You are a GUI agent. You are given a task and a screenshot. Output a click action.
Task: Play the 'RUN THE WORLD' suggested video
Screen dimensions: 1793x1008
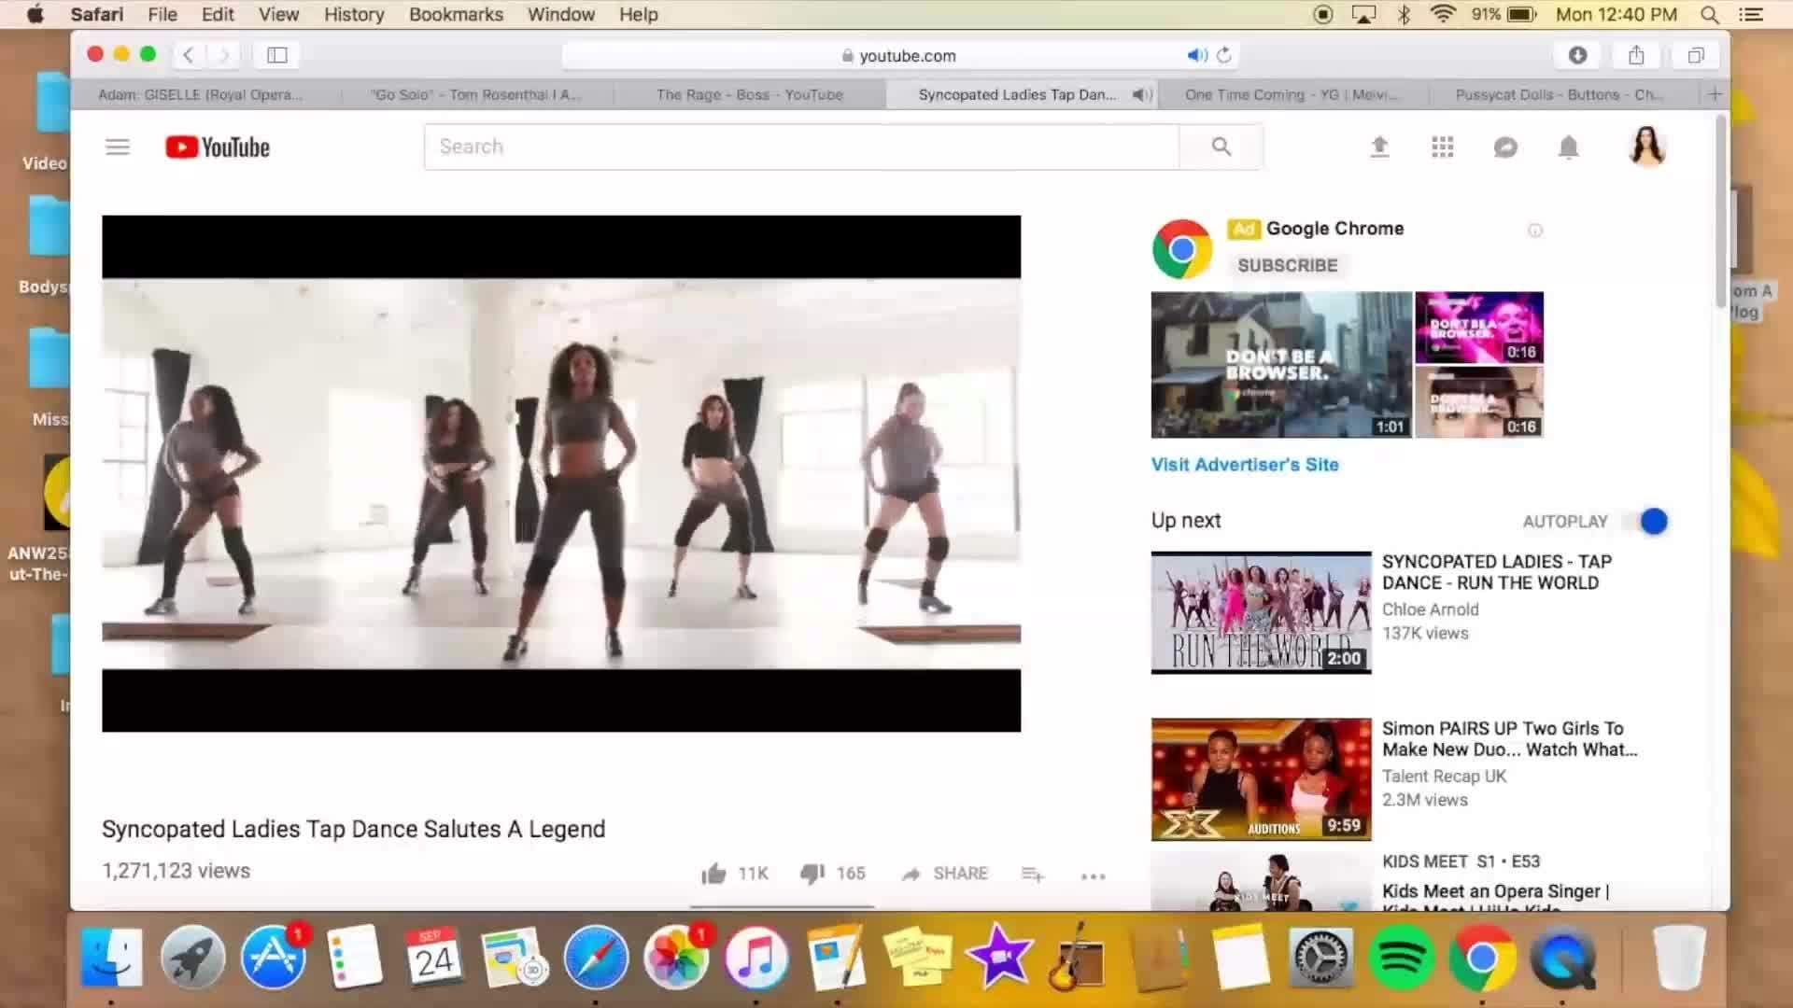click(1261, 613)
